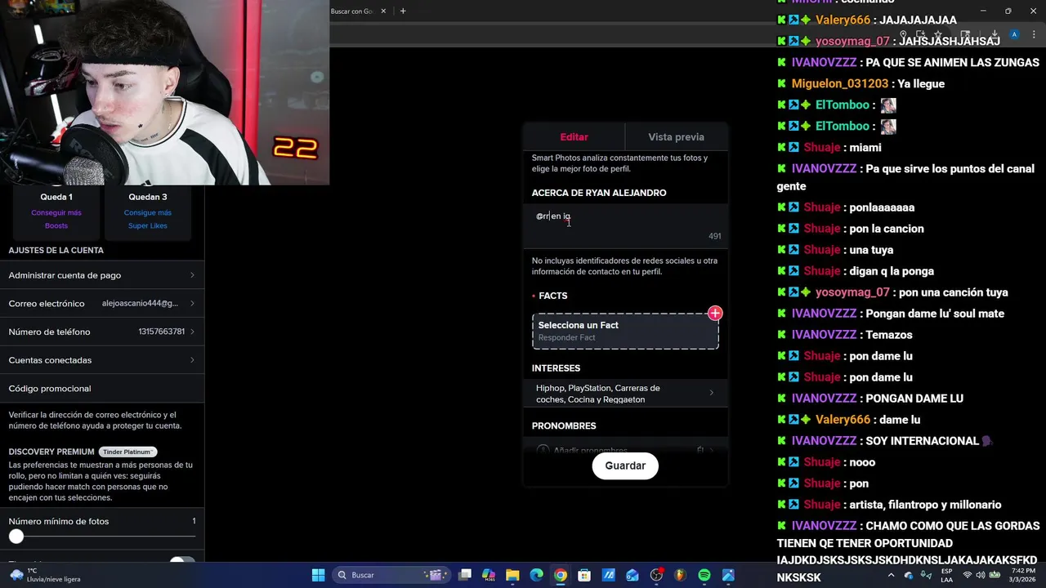Click chat username 'yosoymag_07' beside 'pon una canción tuya'
This screenshot has width=1046, height=588.
852,292
